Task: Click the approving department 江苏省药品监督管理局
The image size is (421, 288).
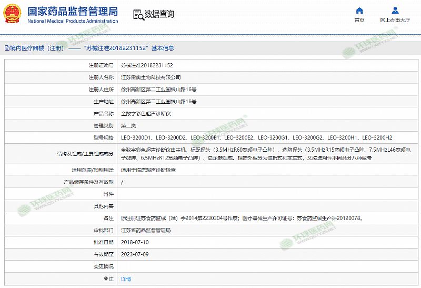Action: 146,230
